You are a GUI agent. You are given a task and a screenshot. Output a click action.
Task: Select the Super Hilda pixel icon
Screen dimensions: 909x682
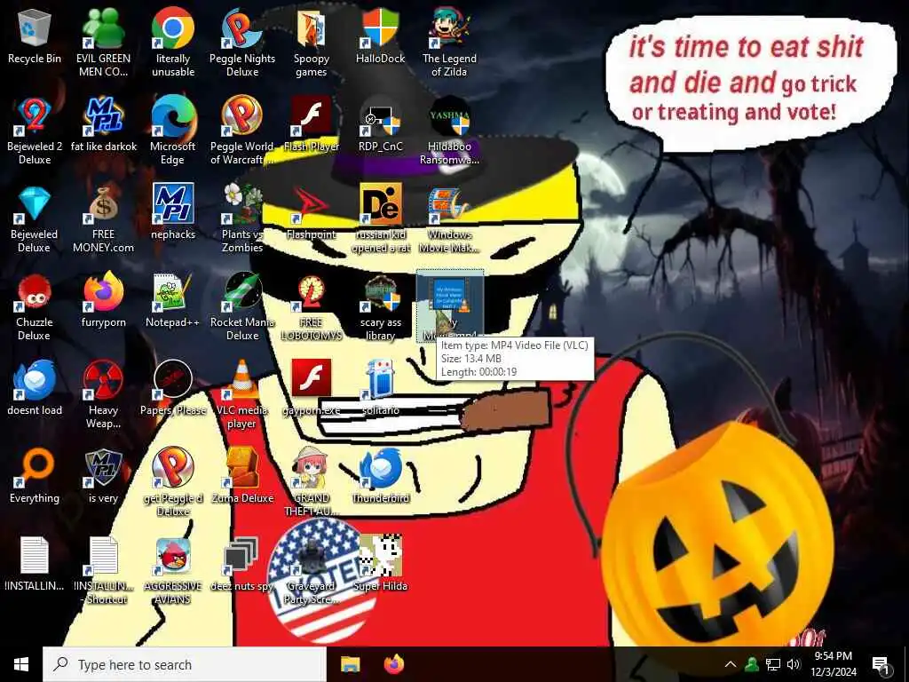(x=381, y=557)
